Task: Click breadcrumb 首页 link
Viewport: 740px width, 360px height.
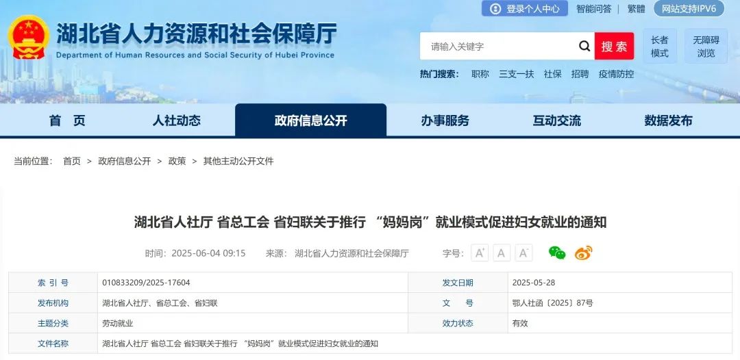Action: tap(72, 161)
